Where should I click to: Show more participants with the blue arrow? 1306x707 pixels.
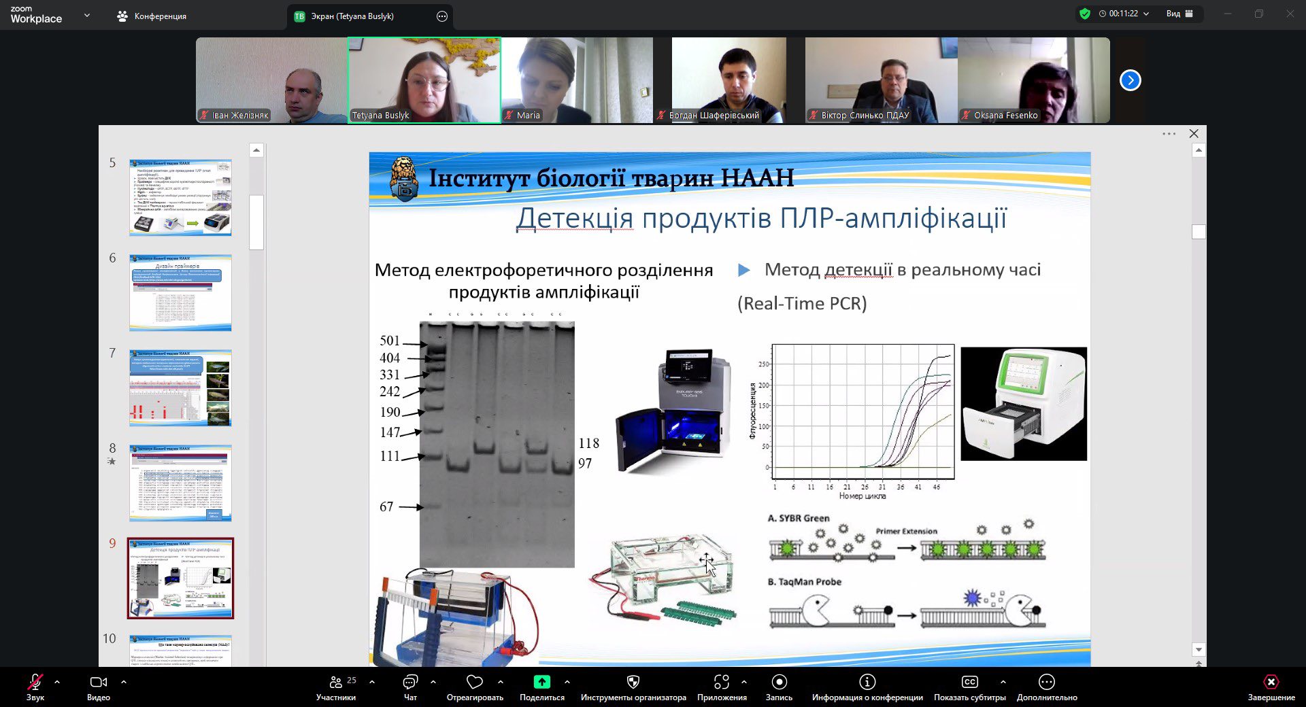1130,80
